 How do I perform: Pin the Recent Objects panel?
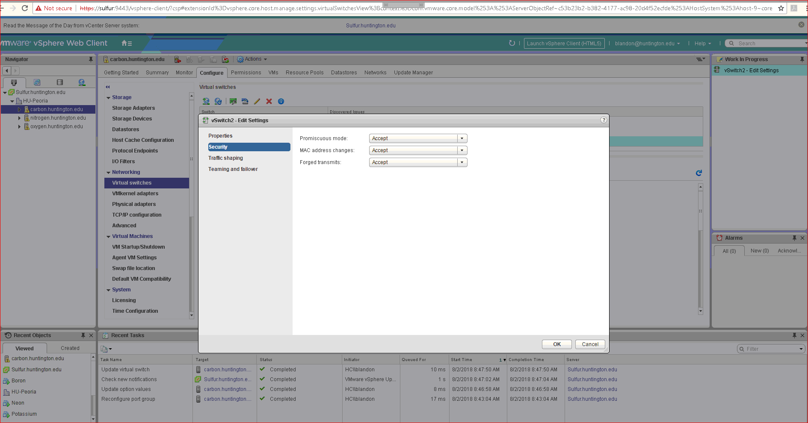coord(83,335)
